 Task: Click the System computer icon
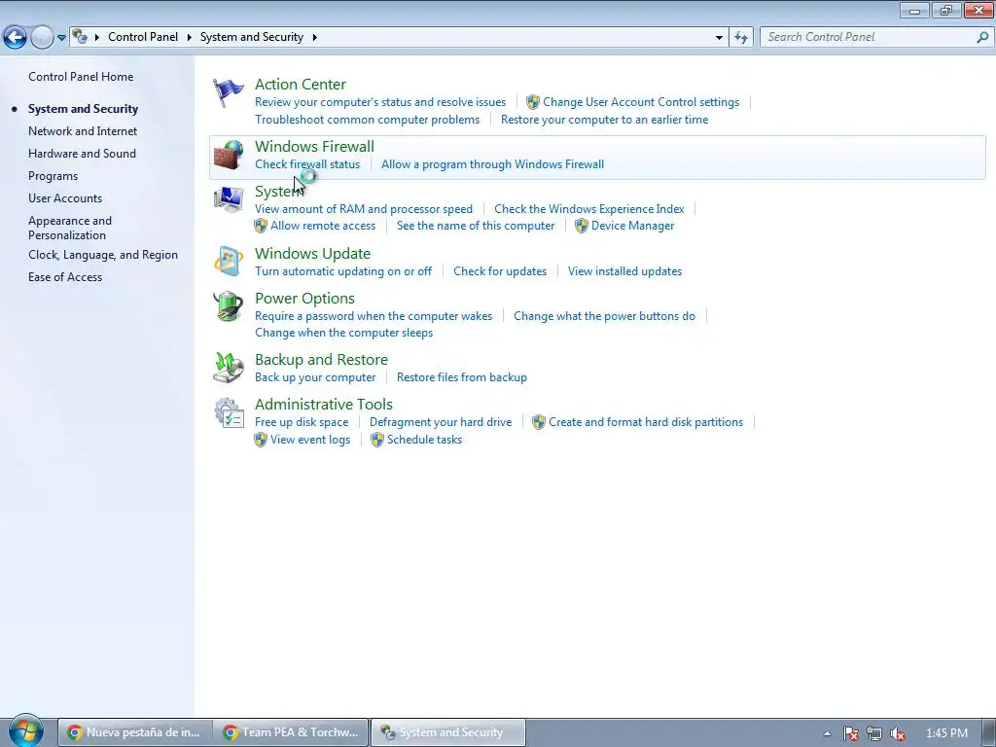pos(228,199)
